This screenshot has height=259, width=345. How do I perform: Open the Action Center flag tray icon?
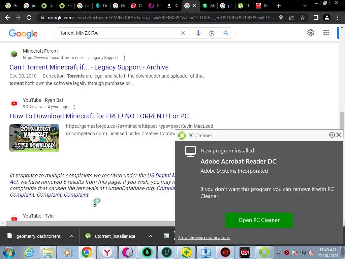click(295, 253)
